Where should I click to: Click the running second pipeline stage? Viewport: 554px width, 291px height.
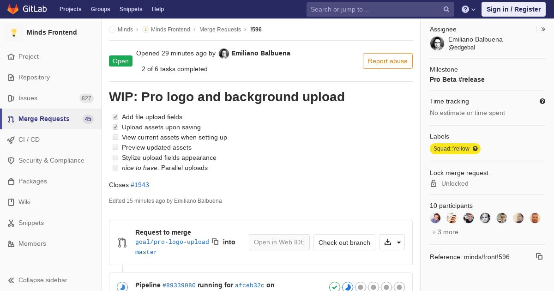point(348,287)
